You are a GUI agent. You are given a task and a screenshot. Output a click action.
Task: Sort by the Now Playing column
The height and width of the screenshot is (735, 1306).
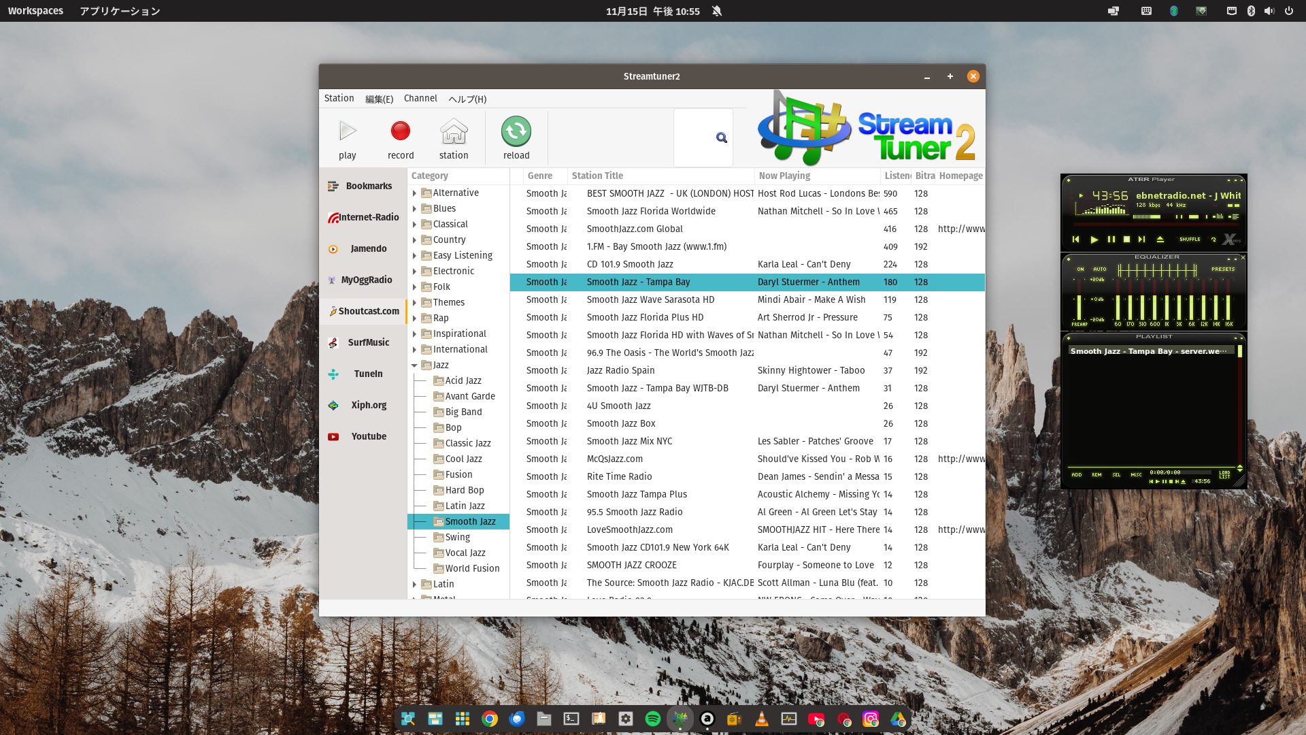[818, 176]
